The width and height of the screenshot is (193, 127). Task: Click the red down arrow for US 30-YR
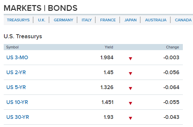point(130,118)
